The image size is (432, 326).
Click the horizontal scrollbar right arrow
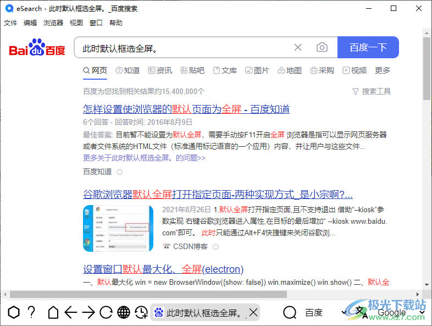[418, 294]
